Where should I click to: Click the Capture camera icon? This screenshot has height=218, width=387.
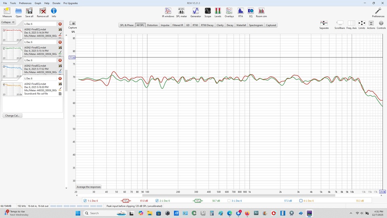(x=73, y=23)
